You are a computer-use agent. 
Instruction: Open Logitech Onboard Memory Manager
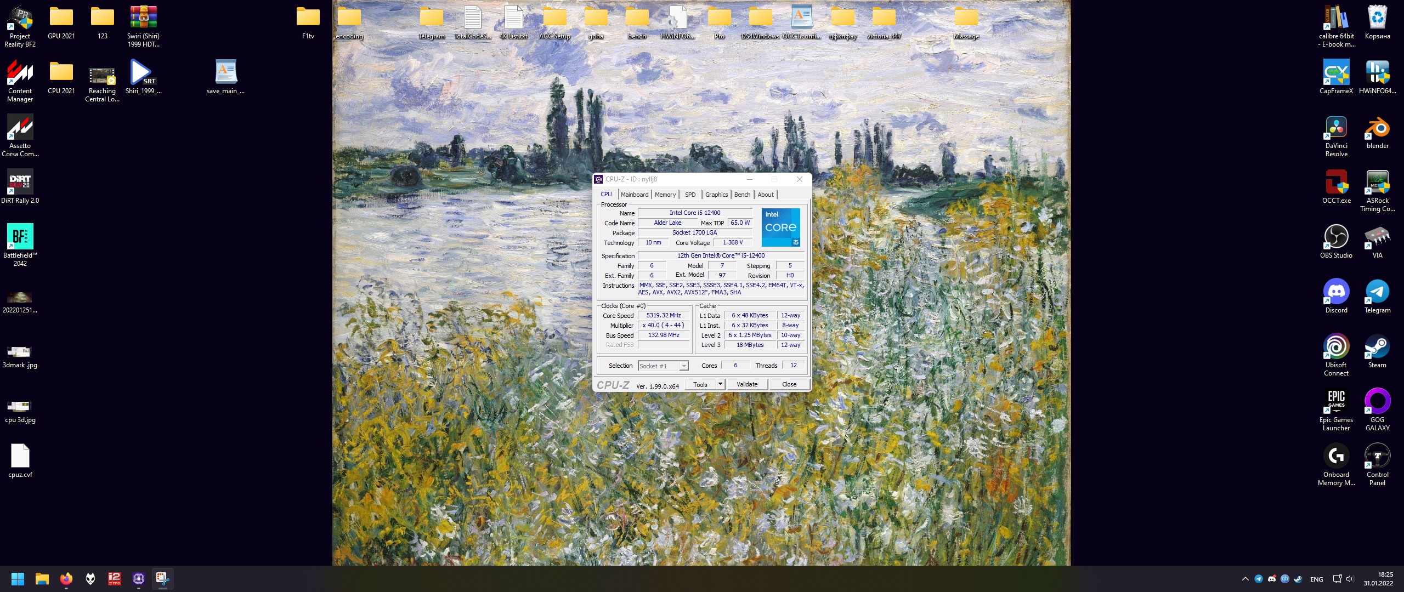pyautogui.click(x=1336, y=465)
